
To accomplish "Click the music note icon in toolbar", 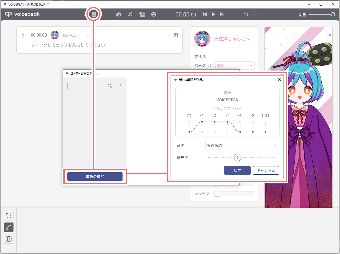I will click(130, 14).
